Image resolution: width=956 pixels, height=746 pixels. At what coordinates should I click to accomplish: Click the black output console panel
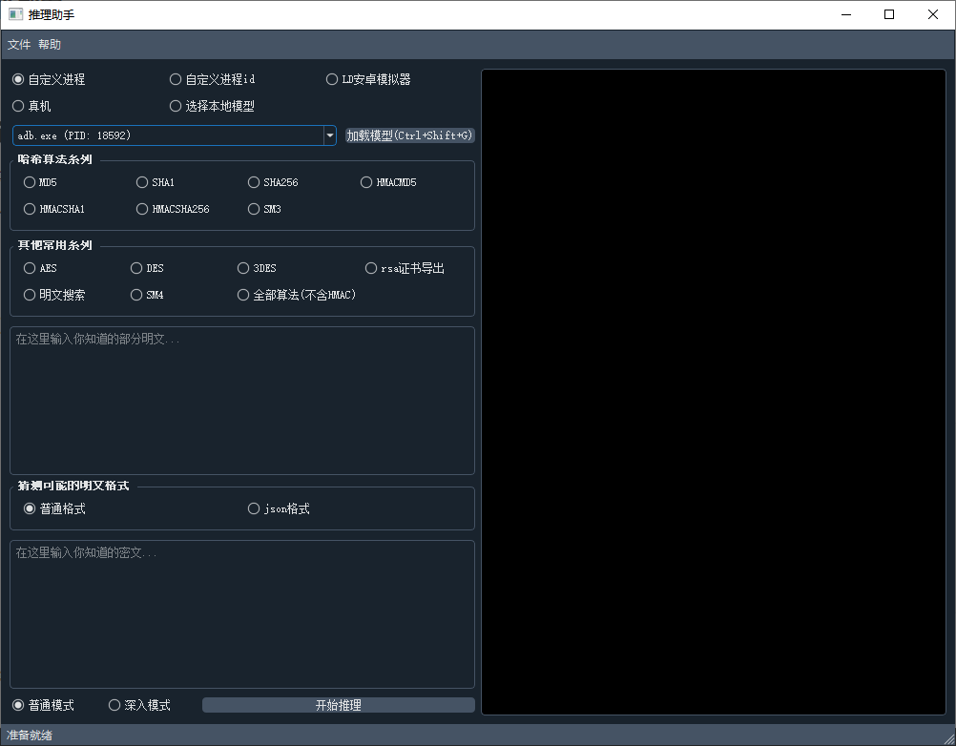[714, 392]
